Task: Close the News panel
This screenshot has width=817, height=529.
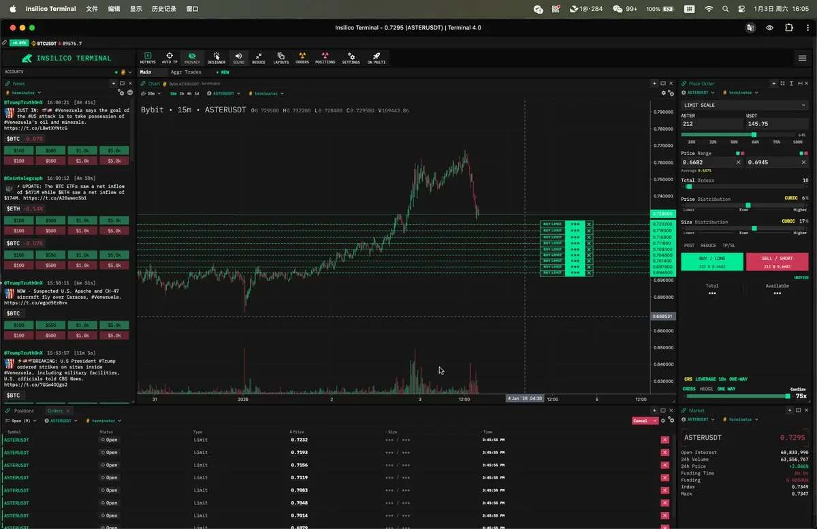Action: click(x=130, y=83)
